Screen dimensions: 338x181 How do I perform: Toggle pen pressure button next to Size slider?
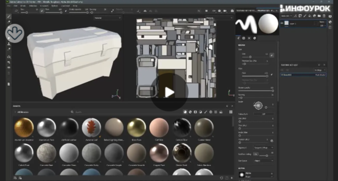coord(272,55)
